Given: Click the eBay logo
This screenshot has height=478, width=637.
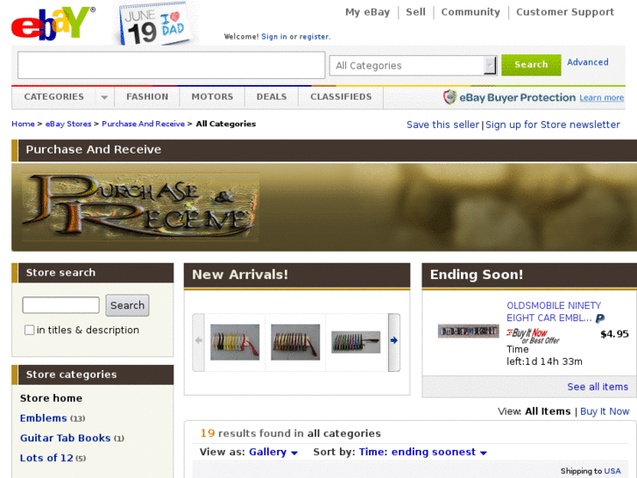Looking at the screenshot, I should tap(53, 23).
